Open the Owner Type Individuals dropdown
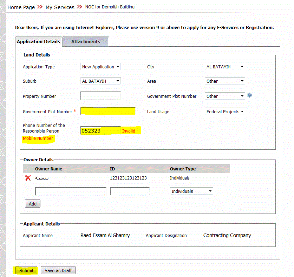The image size is (294, 277). pos(191,191)
